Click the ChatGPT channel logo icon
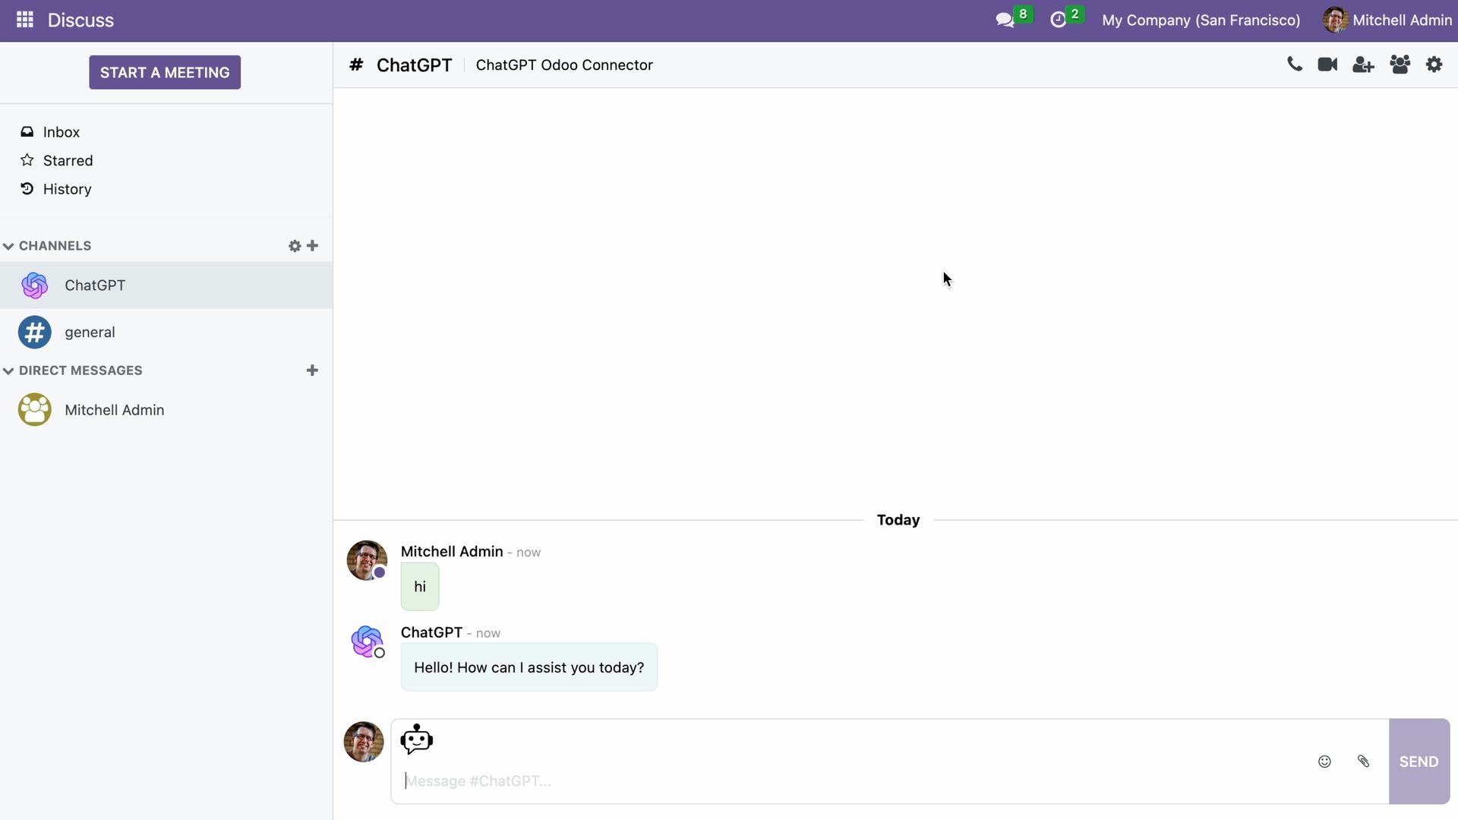 click(x=34, y=285)
